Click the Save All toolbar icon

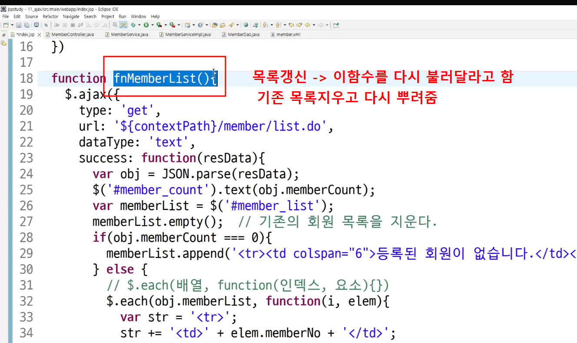pyautogui.click(x=27, y=25)
